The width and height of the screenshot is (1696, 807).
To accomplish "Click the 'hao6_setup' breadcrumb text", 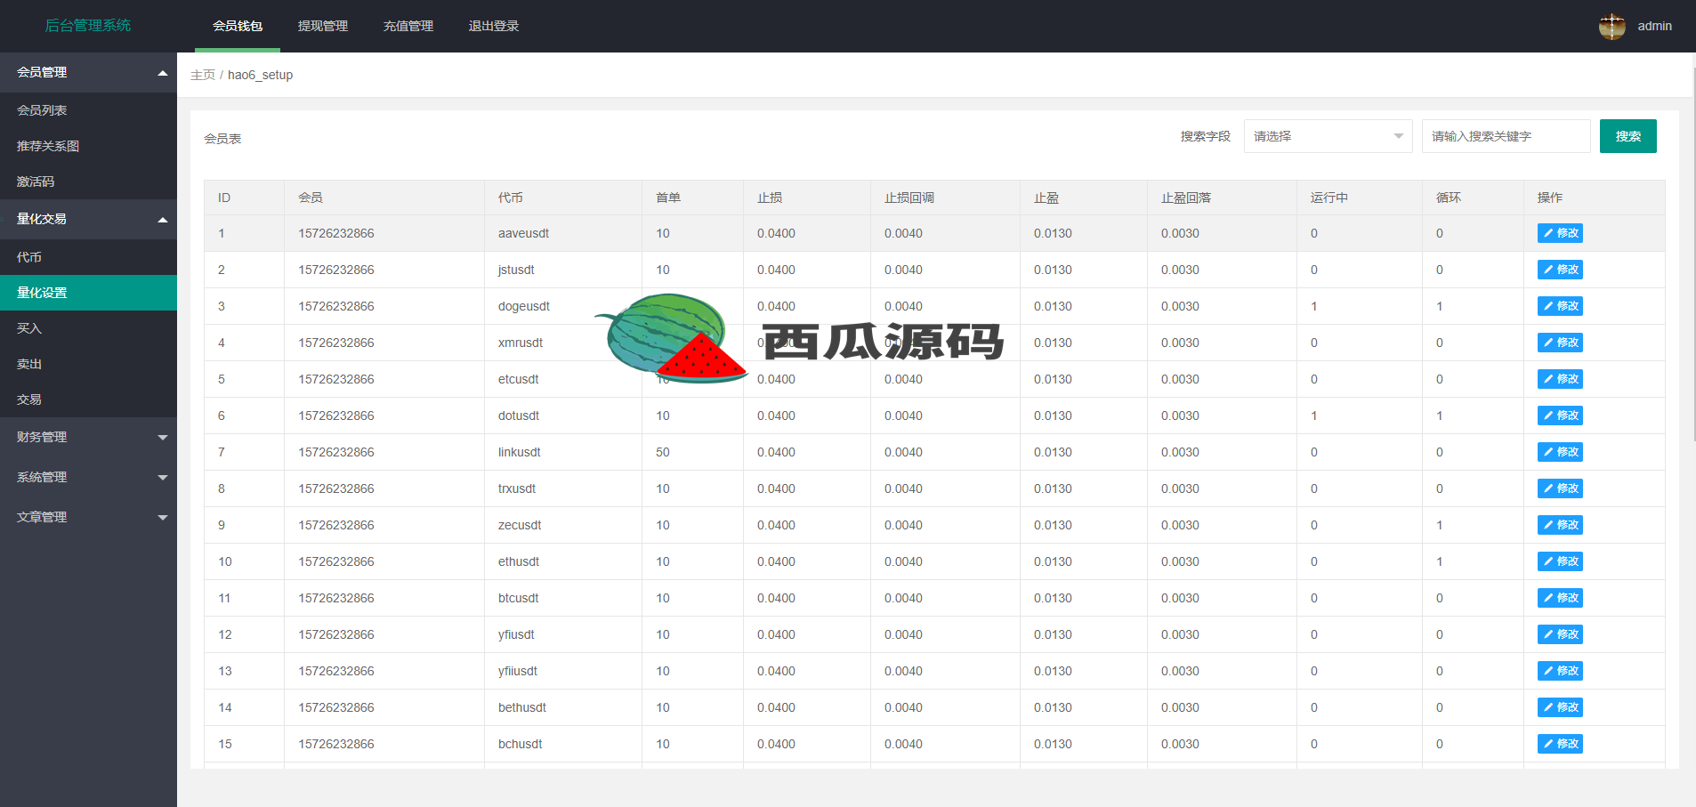I will pos(260,75).
